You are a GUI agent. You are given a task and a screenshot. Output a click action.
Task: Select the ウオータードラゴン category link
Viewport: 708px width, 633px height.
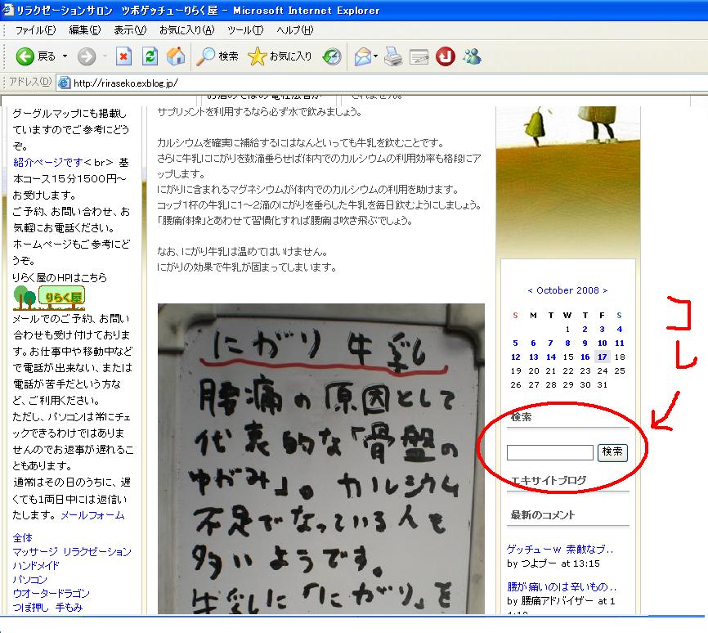tap(51, 593)
